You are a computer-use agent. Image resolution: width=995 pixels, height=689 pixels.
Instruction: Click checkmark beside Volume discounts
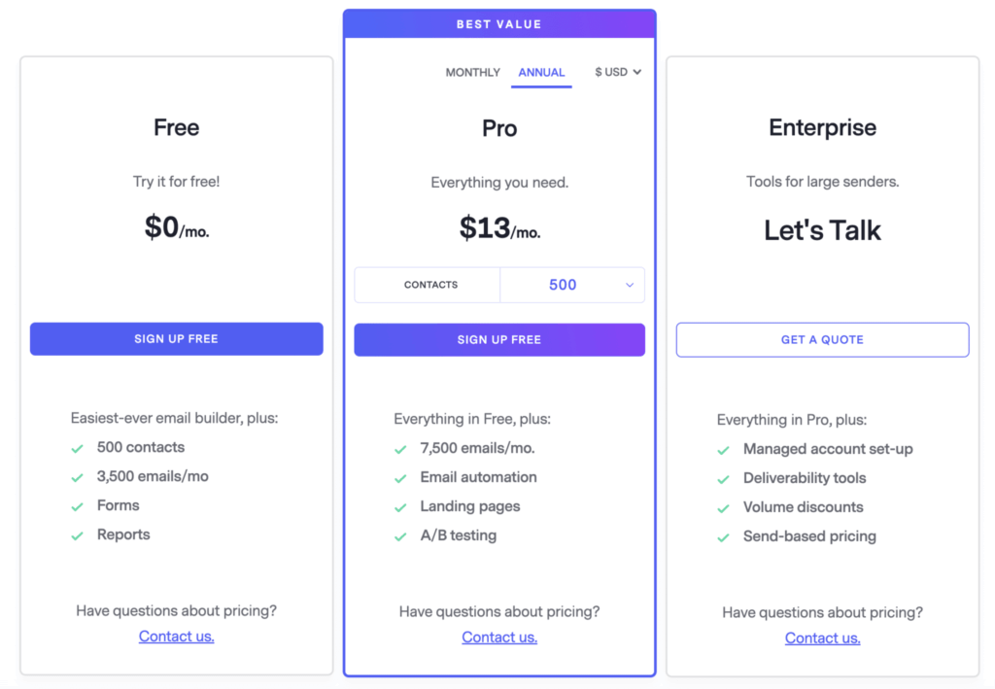tap(723, 509)
